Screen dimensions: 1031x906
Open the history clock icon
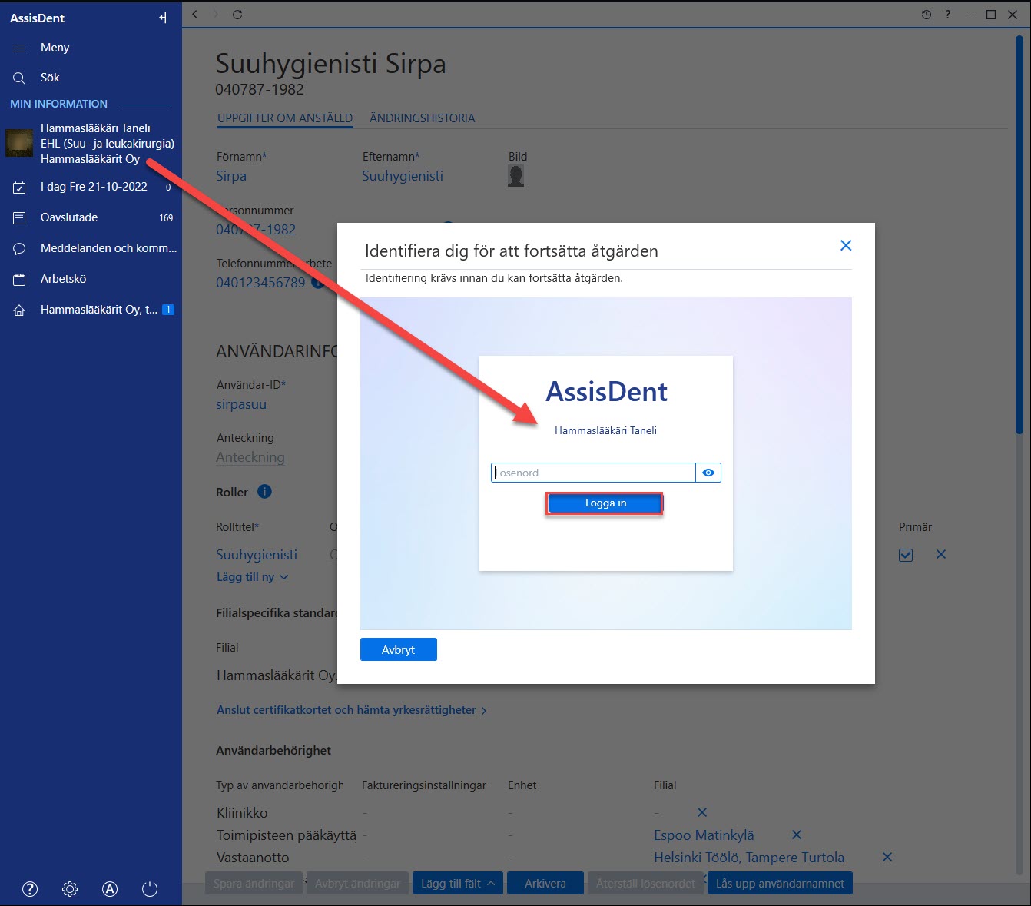click(927, 15)
